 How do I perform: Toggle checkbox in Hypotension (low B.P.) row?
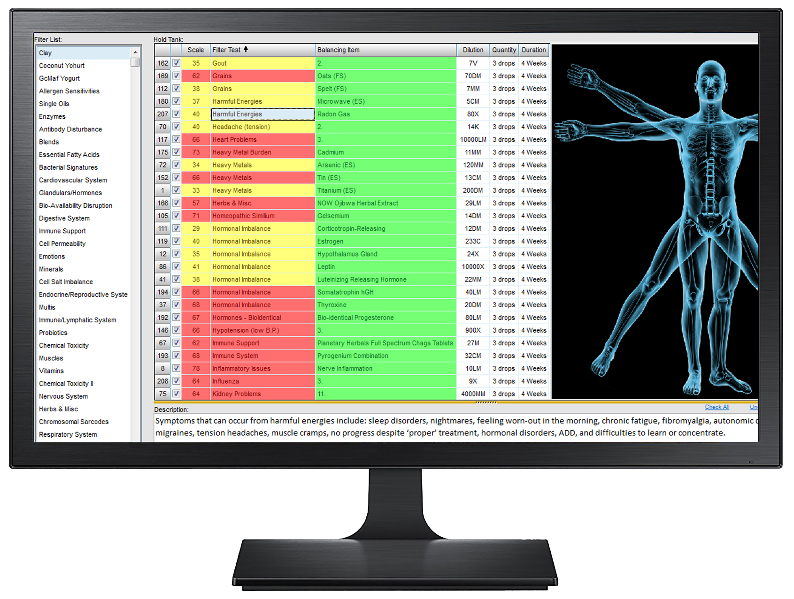tap(176, 330)
